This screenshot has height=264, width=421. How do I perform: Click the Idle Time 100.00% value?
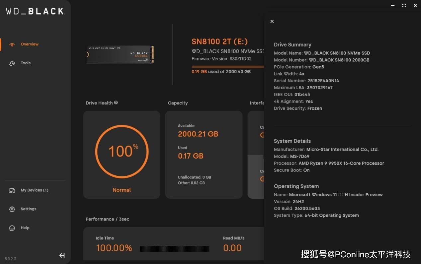tap(114, 248)
